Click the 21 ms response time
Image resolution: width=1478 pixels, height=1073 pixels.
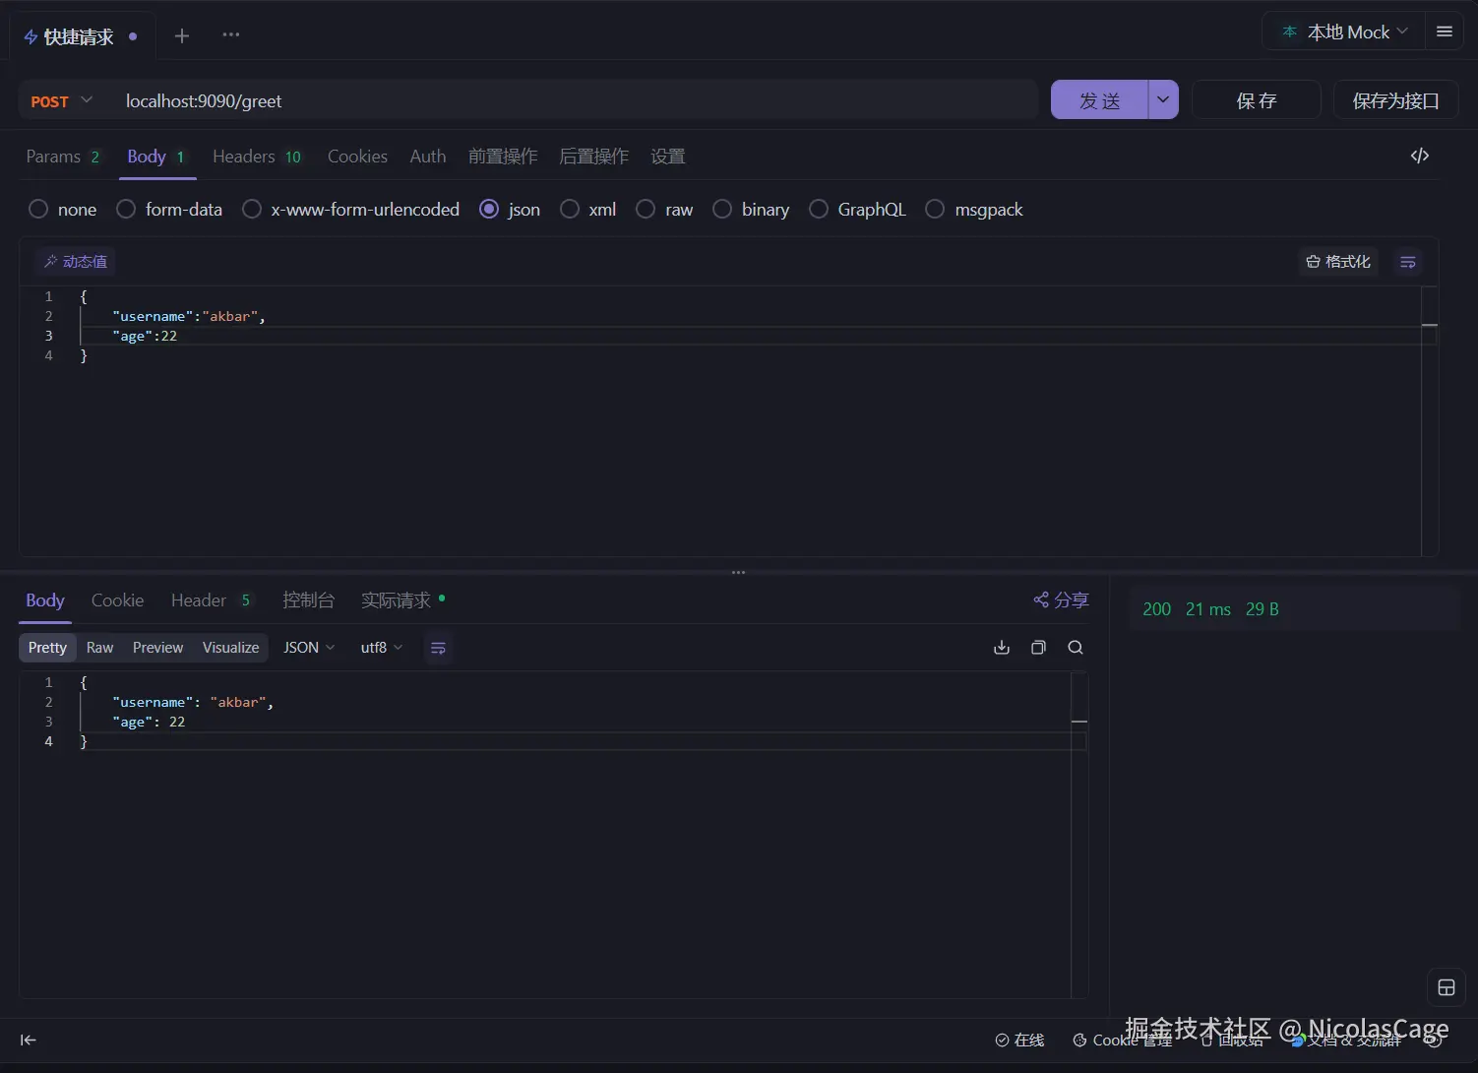(x=1208, y=609)
